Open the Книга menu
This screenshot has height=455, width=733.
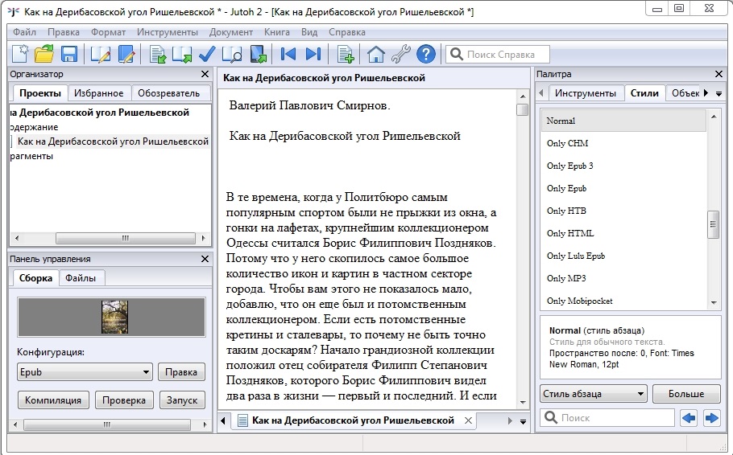(277, 32)
